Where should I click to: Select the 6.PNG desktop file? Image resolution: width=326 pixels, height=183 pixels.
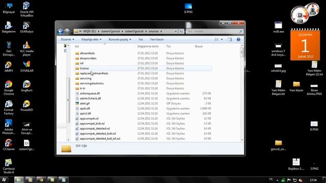[x=188, y=8]
